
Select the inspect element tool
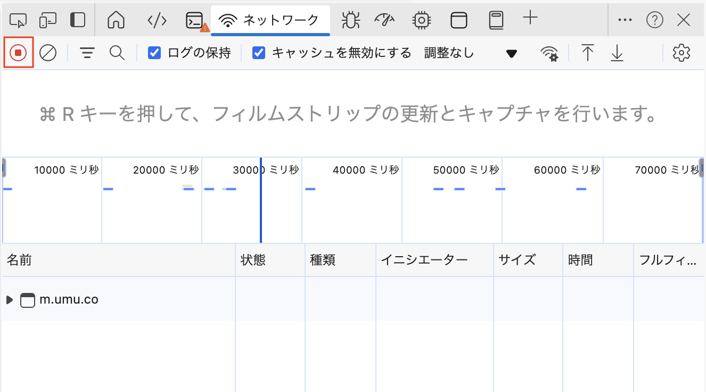[18, 20]
